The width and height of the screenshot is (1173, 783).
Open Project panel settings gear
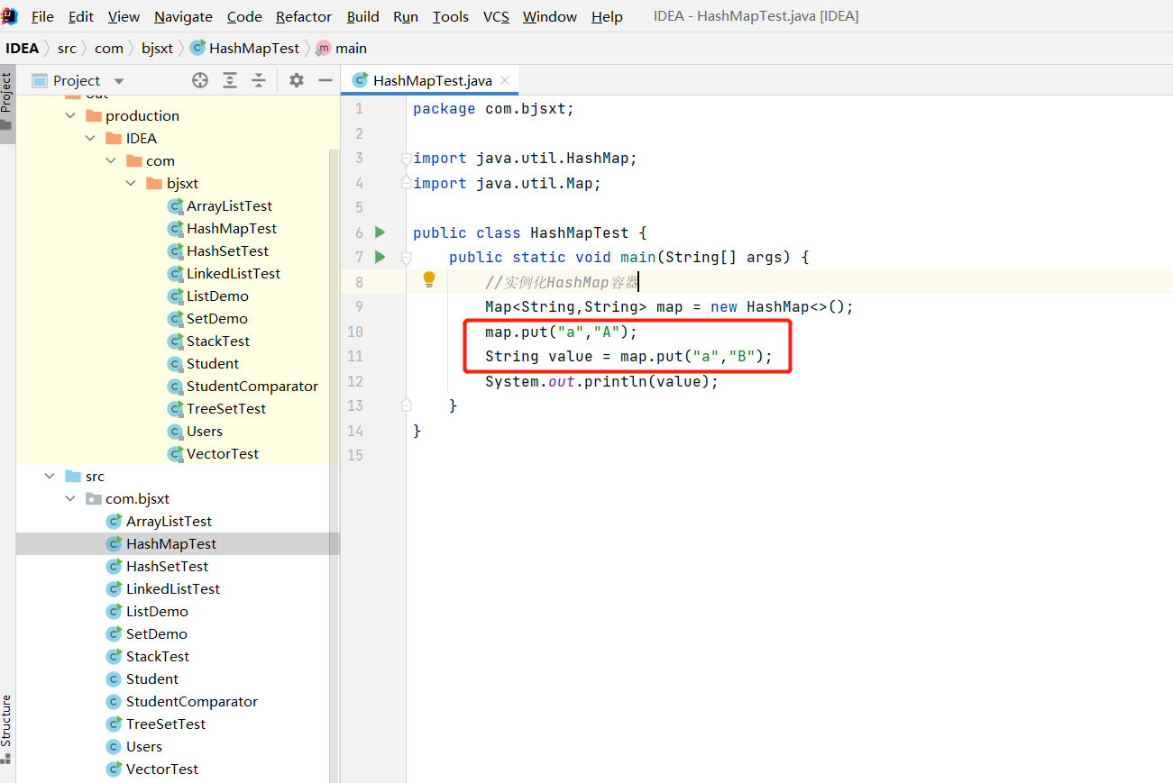tap(296, 80)
